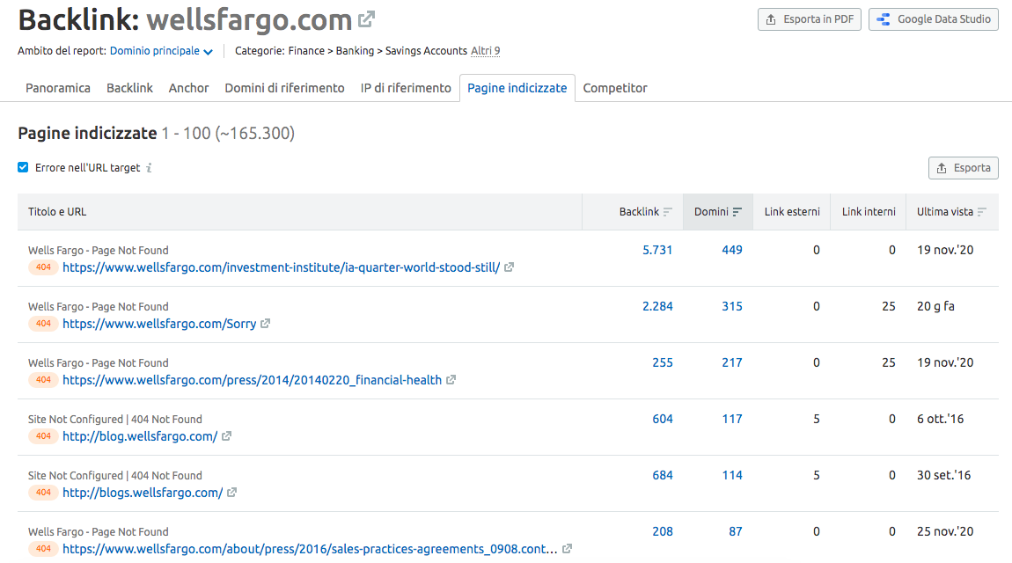Sort by Ultima vista column icon
Image resolution: width=1012 pixels, height=563 pixels.
point(981,212)
